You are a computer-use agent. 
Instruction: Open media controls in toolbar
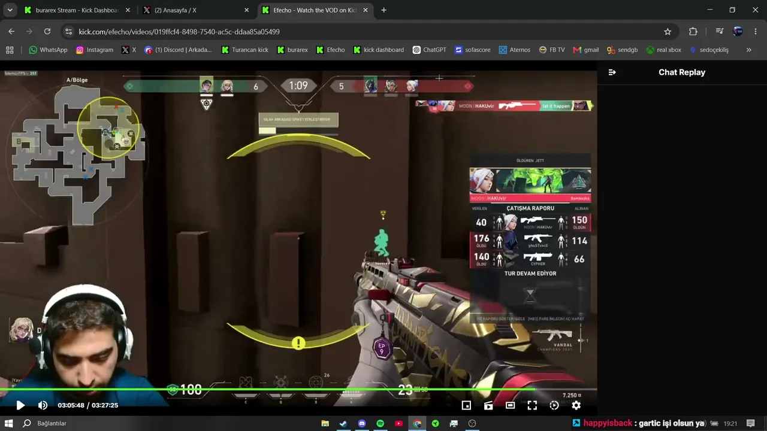720,32
